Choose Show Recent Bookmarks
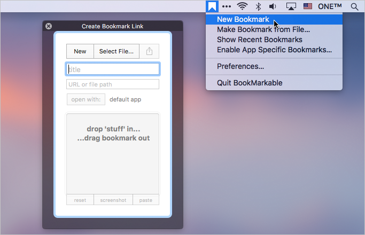This screenshot has height=235, width=365. coord(274,40)
